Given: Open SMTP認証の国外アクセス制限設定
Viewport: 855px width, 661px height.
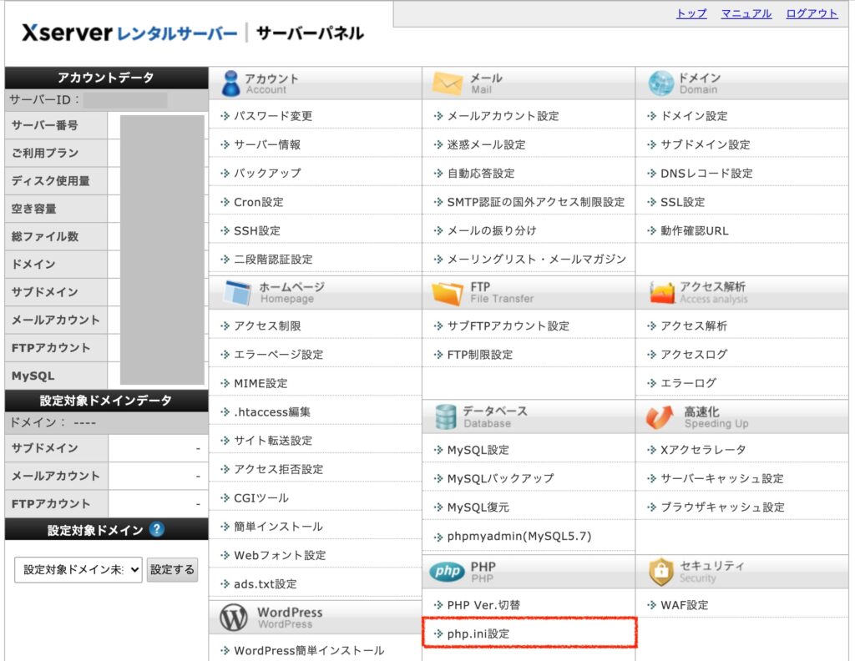Looking at the screenshot, I should 535,202.
